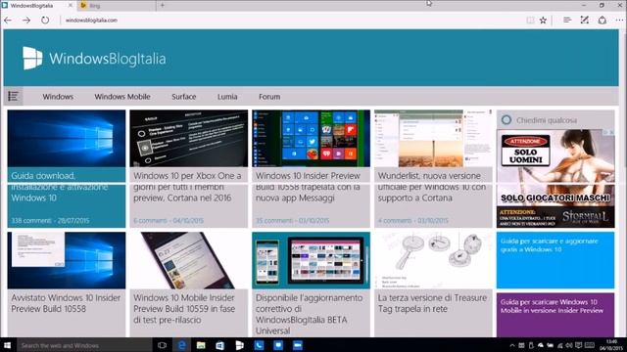
Task: Open File Explorer from the taskbar
Action: [201, 345]
